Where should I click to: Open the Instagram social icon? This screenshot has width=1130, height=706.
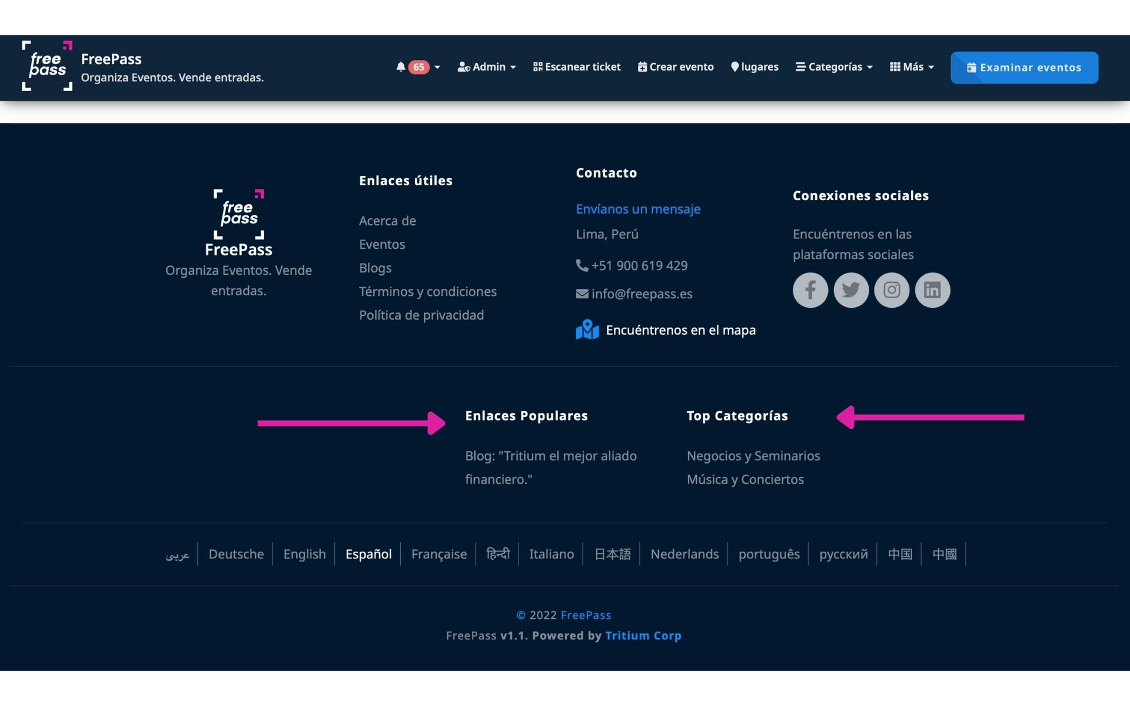pos(891,290)
